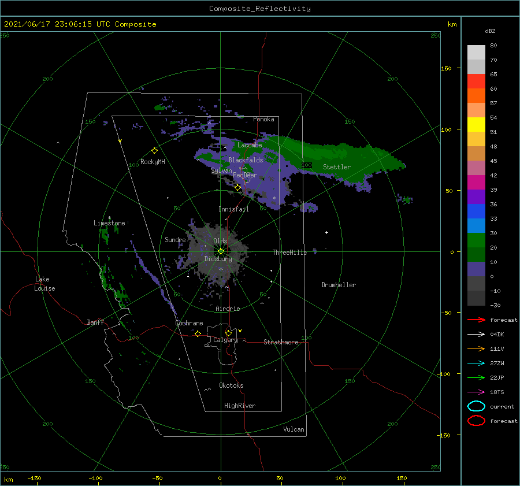The width and height of the screenshot is (520, 486).
Task: Select the cyan 27ZW arrow icon
Action: click(x=476, y=363)
